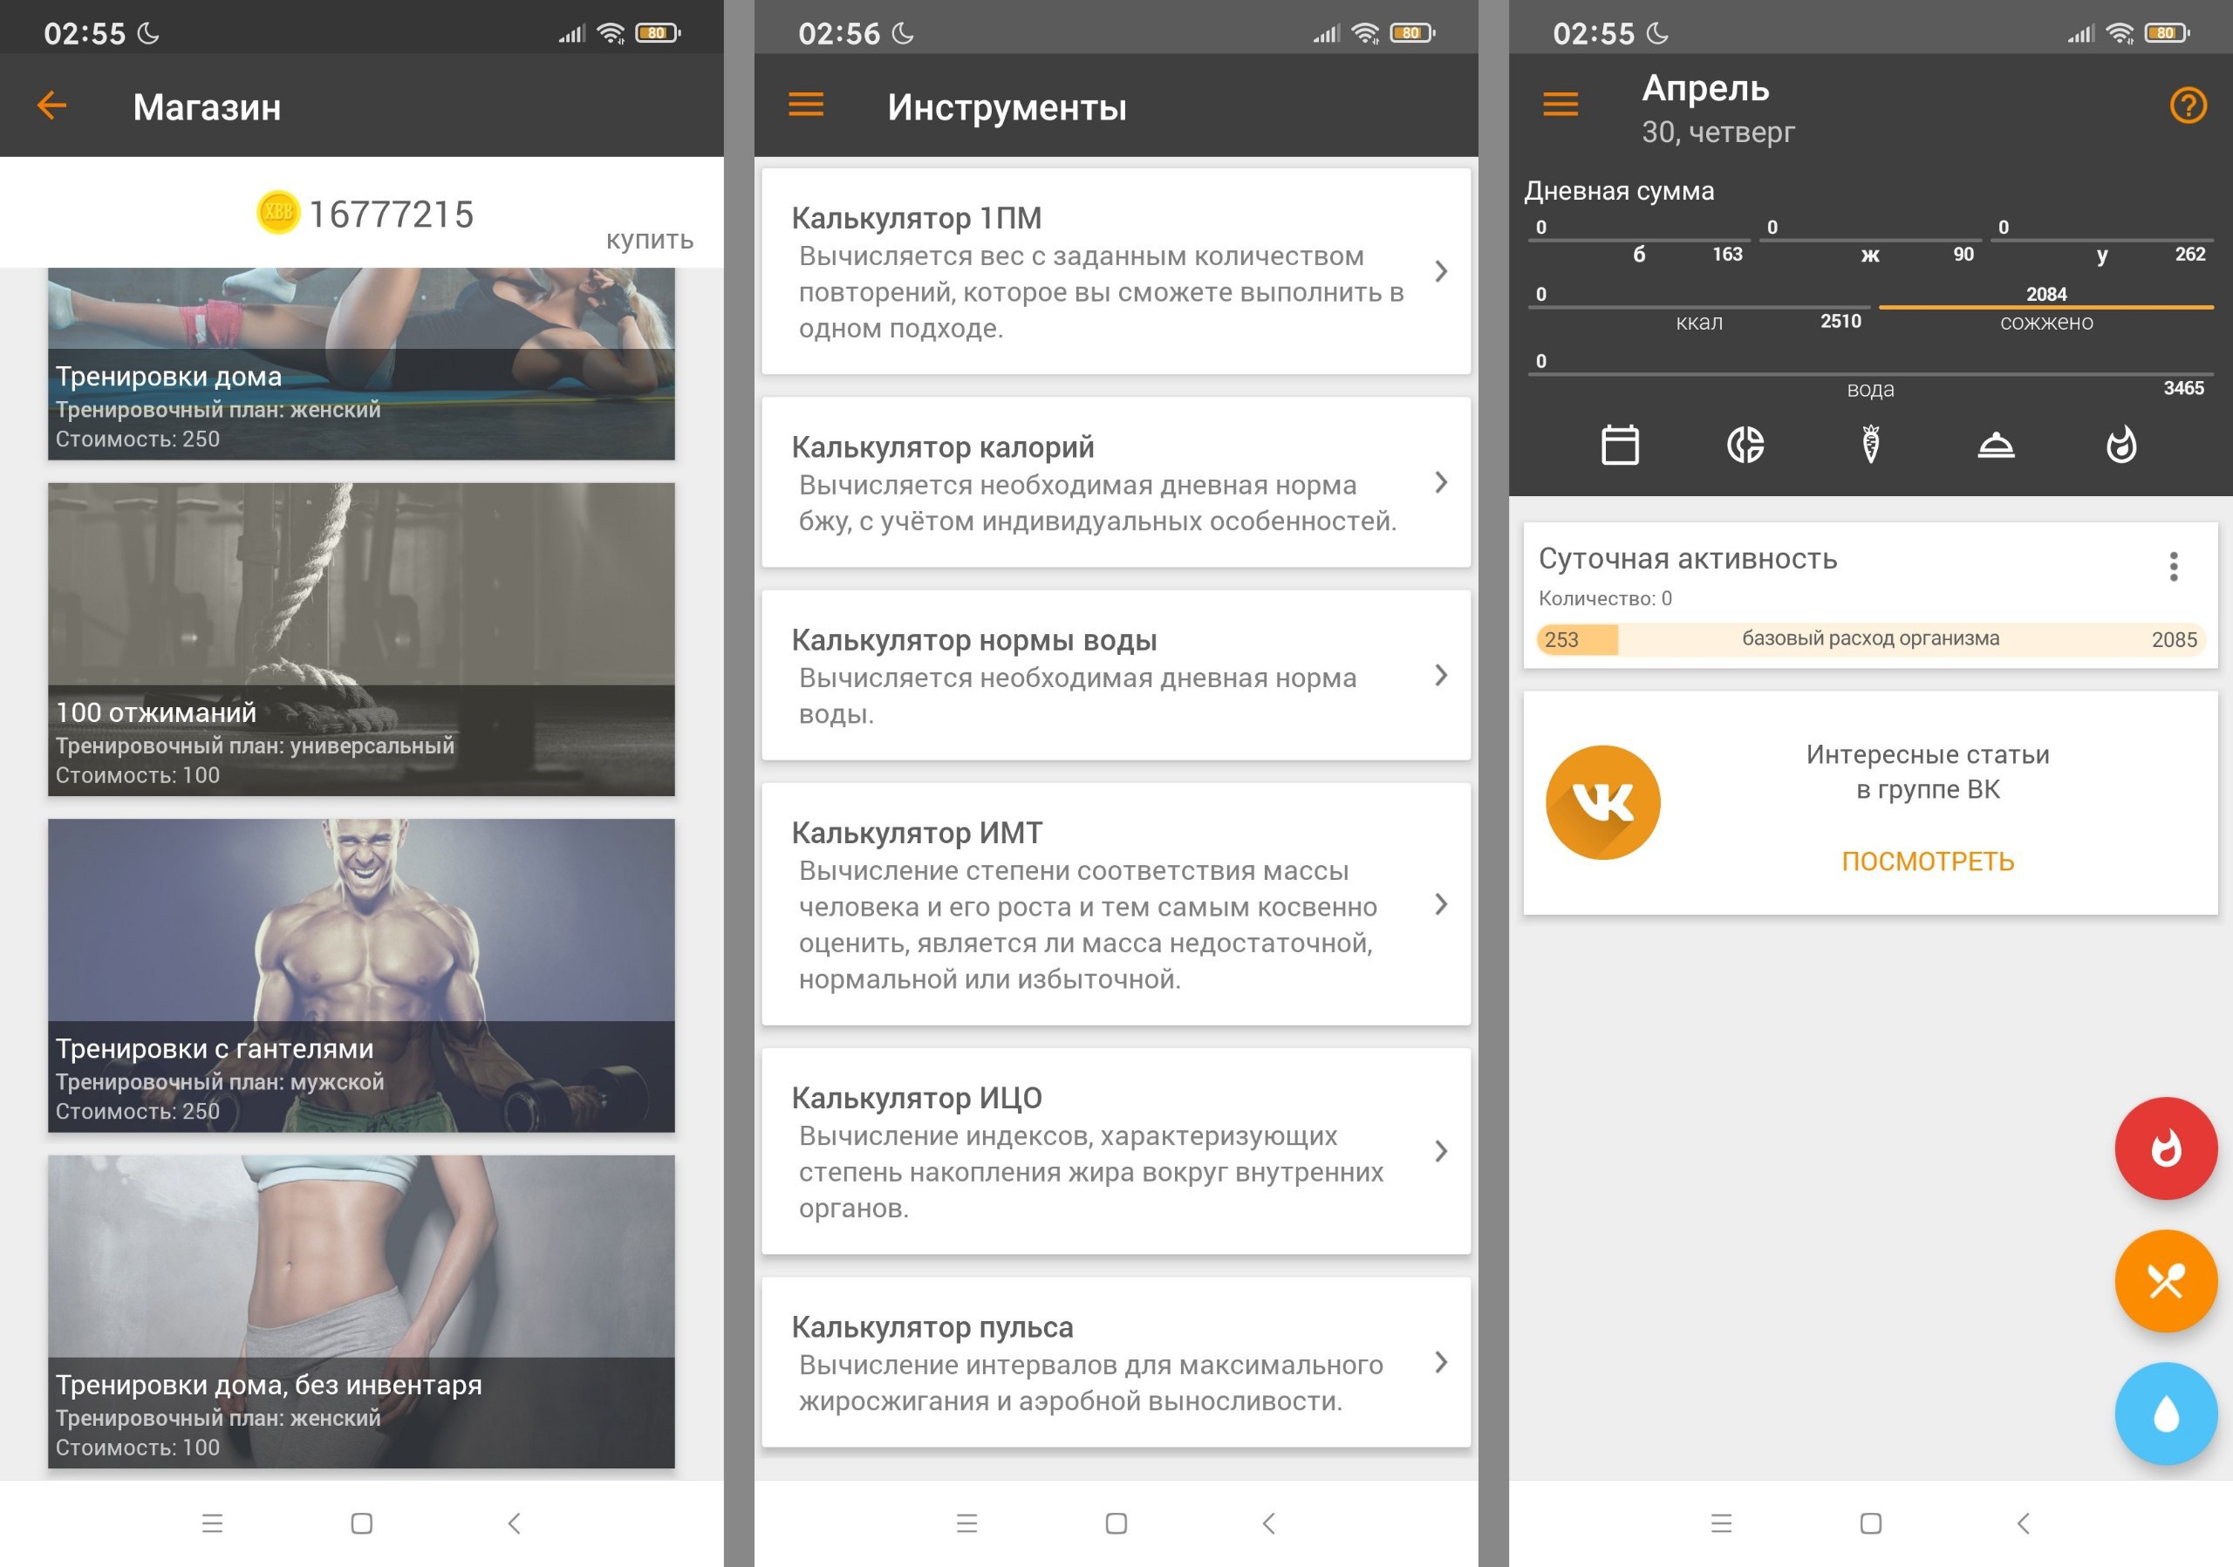Tap the ПОСМОТРЕТЬ link
This screenshot has width=2233, height=1567.
tap(1927, 862)
